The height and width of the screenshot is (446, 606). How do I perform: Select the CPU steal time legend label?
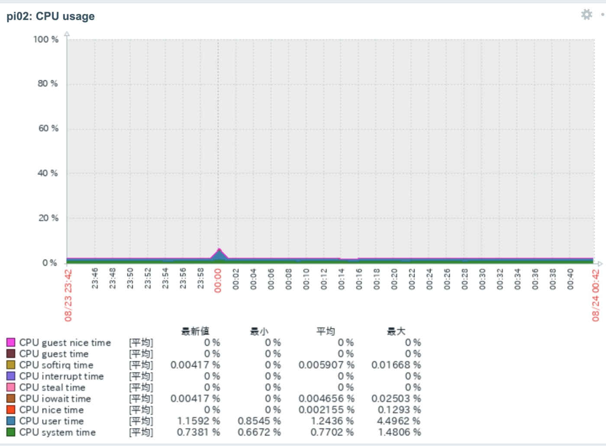click(x=52, y=387)
